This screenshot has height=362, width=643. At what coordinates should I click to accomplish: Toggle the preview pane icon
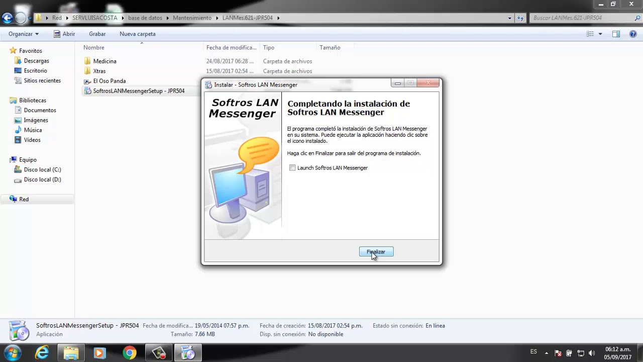coord(616,34)
